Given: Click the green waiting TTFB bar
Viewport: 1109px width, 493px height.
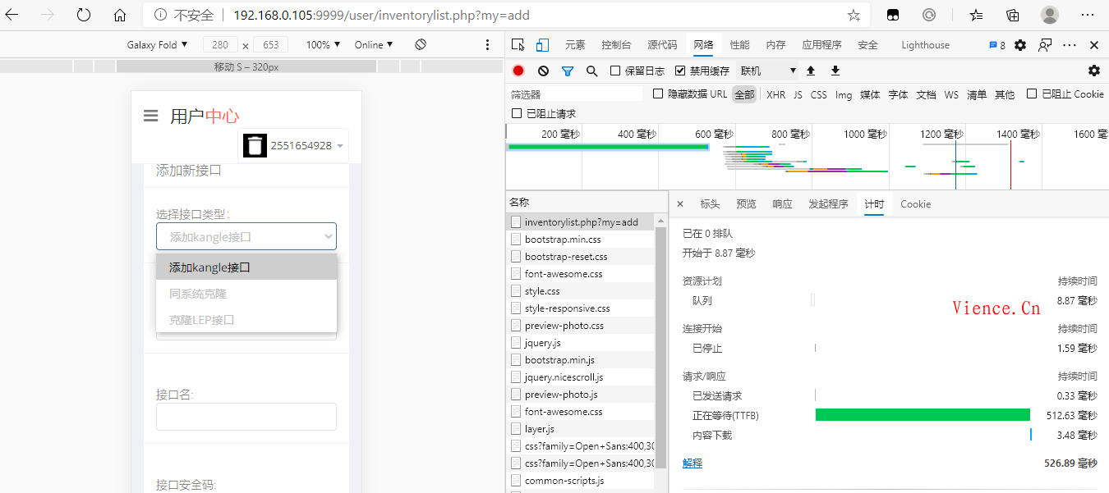Looking at the screenshot, I should pos(922,415).
